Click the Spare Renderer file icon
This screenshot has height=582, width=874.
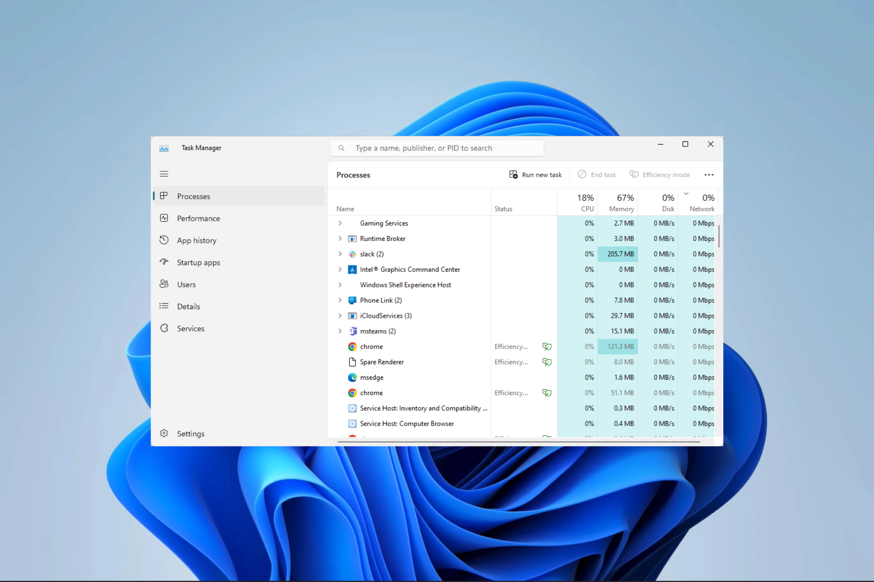(352, 362)
